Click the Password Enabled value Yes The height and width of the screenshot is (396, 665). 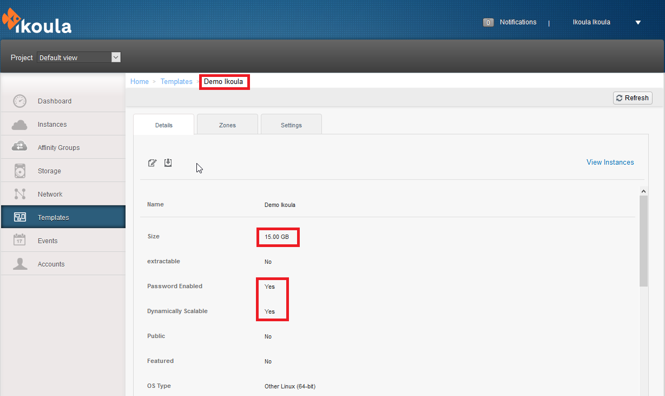(269, 287)
